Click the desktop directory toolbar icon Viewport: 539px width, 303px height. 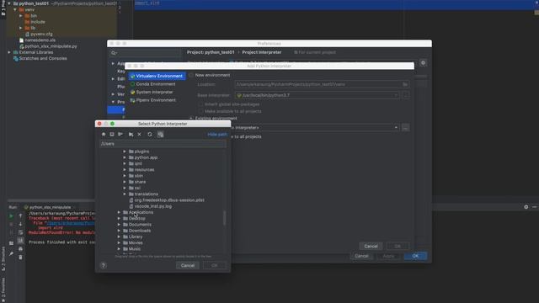pos(112,135)
